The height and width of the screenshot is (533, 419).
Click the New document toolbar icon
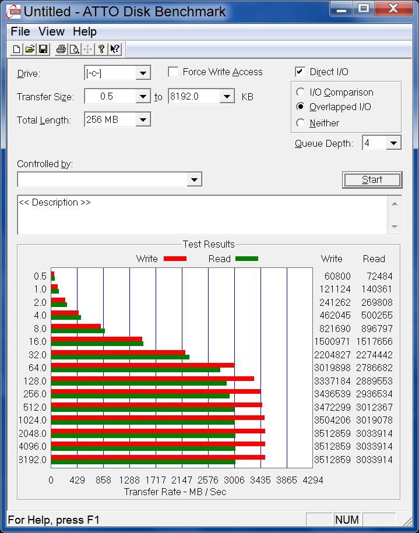[x=16, y=50]
